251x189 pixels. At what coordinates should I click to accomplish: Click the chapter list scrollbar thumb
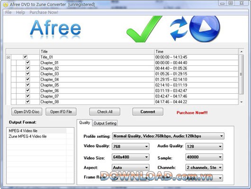(241, 74)
